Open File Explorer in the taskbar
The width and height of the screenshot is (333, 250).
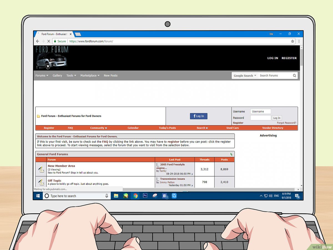click(116, 196)
